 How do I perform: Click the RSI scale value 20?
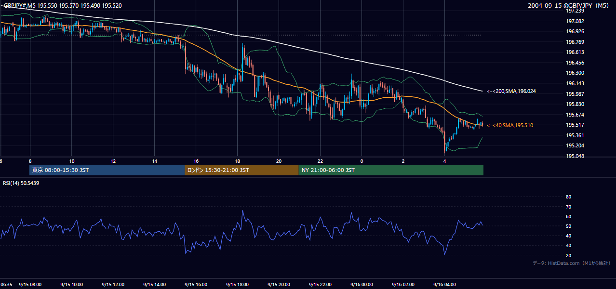(568, 255)
